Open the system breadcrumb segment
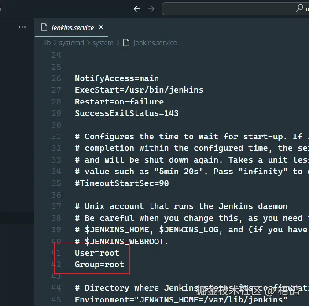Screen dimensions: 309x306 pos(103,43)
